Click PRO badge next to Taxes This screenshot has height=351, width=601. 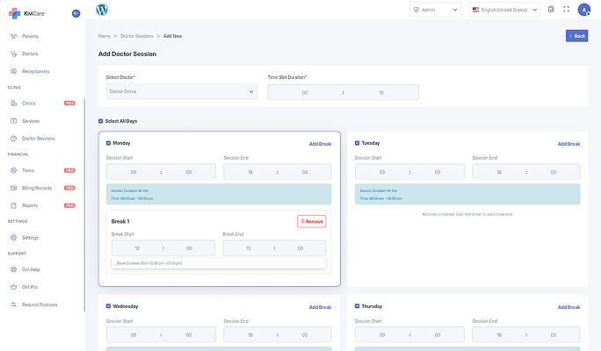pos(69,170)
